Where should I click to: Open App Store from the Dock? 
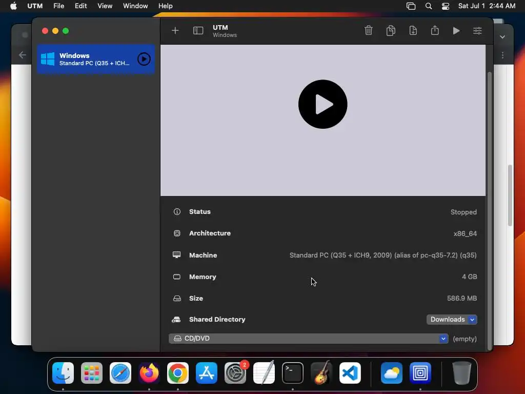click(207, 373)
